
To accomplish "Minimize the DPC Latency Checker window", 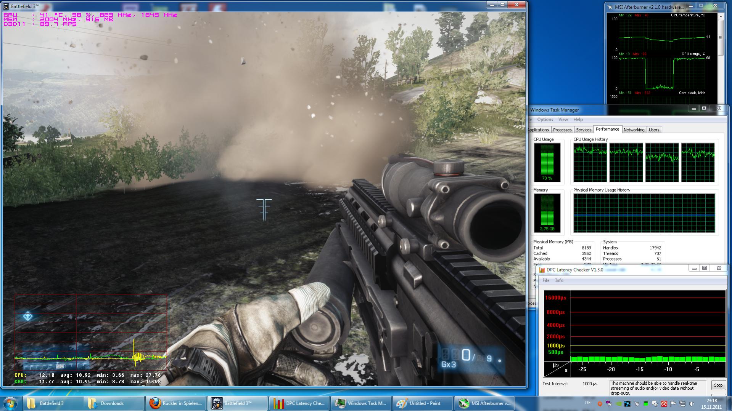I will pos(694,268).
